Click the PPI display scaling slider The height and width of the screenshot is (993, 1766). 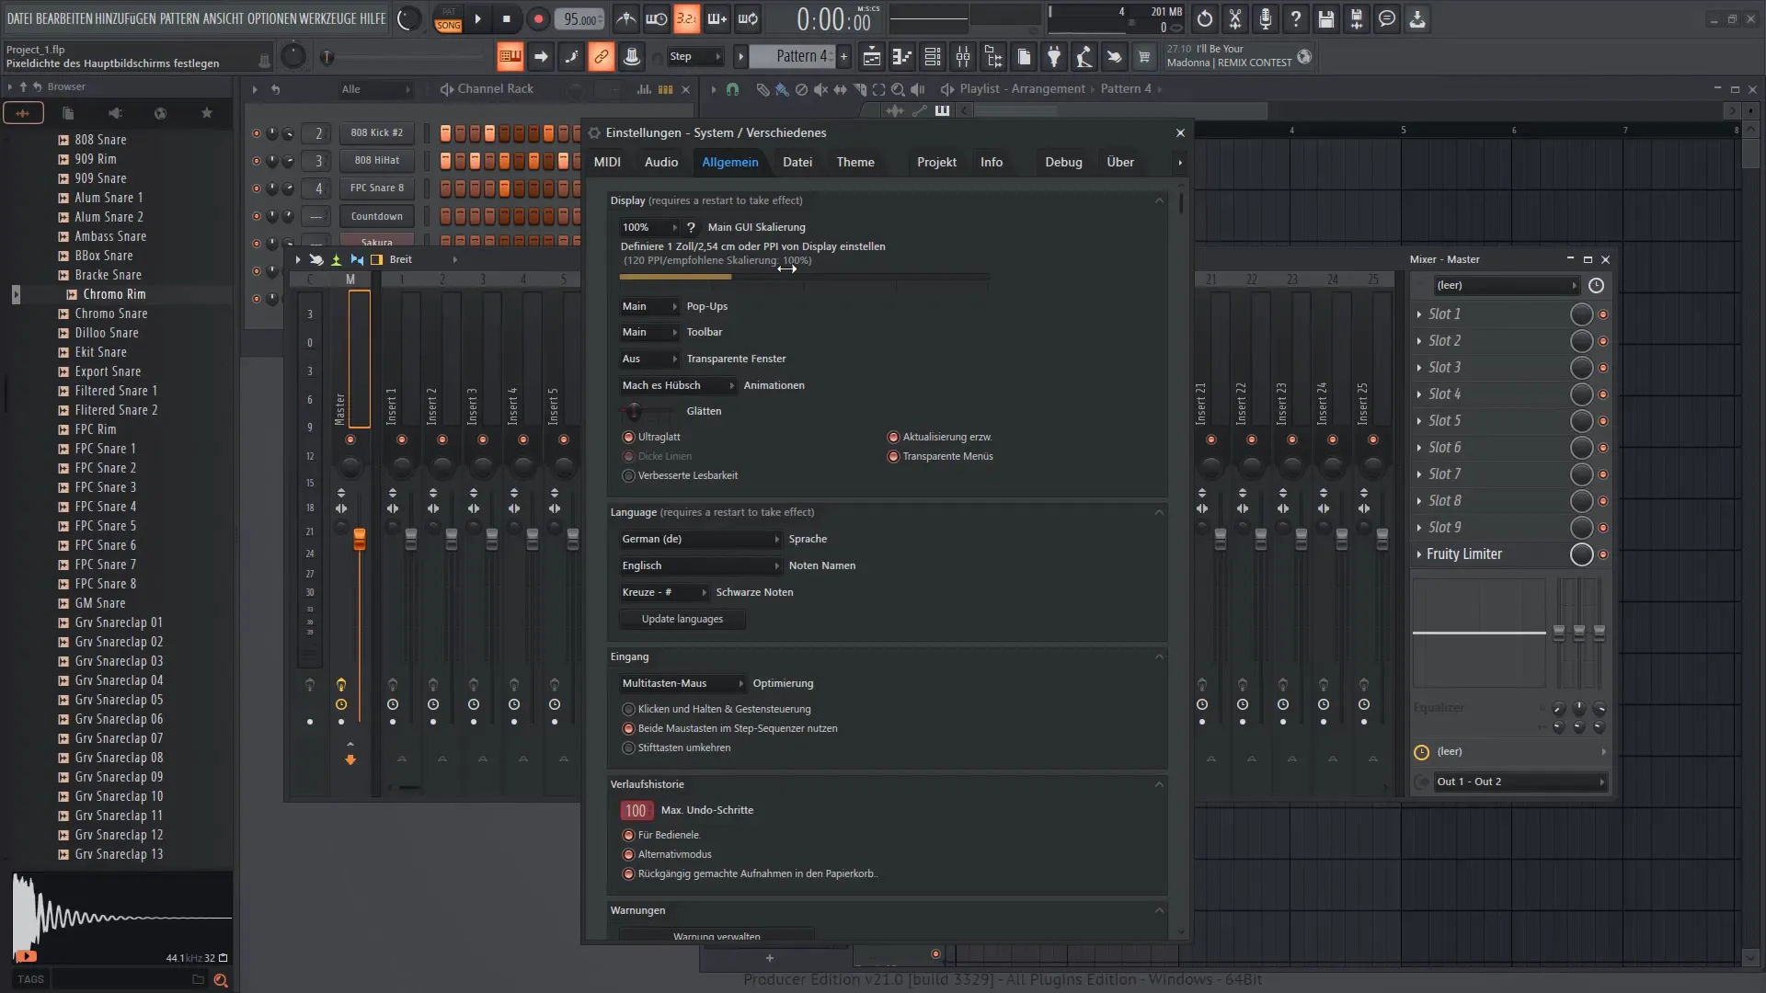pos(805,277)
